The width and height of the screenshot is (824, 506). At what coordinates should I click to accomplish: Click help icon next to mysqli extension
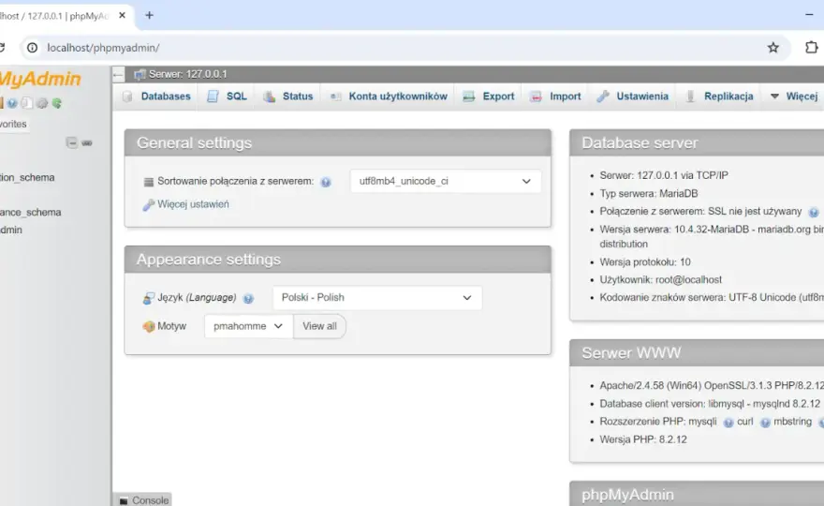coord(728,423)
